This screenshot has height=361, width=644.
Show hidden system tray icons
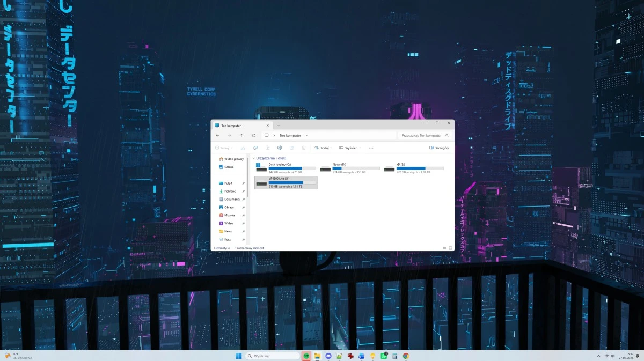598,356
